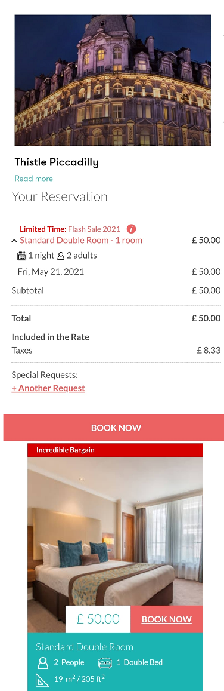Select the Thistle Piccadilly hotel name
The height and width of the screenshot is (691, 224).
coord(57,162)
